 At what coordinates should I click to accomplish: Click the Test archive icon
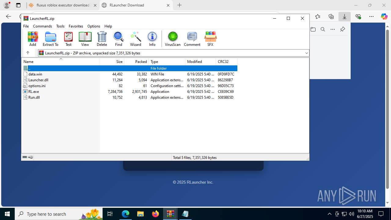click(x=68, y=39)
